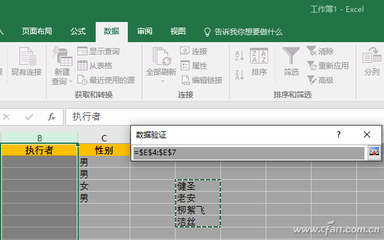The width and height of the screenshot is (384, 240).
Task: Switch to the 页面布局 tab
Action: [37, 31]
